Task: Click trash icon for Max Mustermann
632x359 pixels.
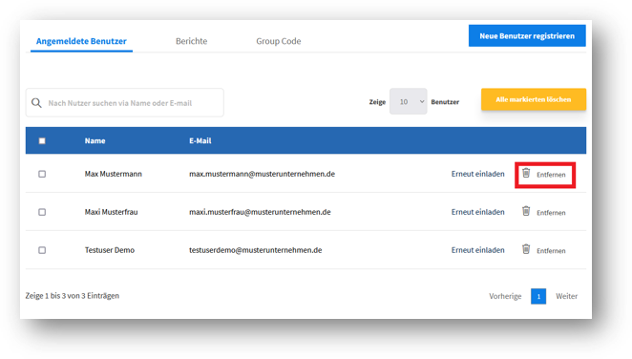Action: [x=526, y=173]
